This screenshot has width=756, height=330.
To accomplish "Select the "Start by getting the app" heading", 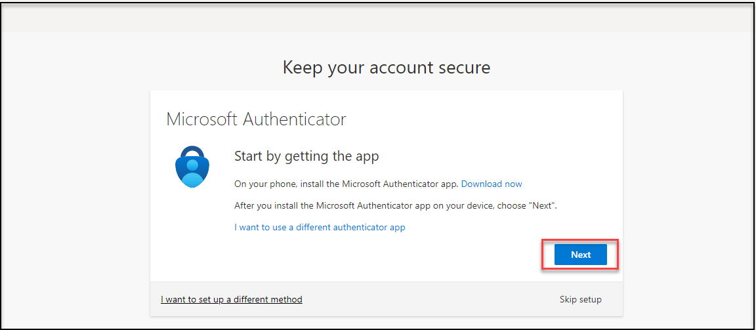I will (306, 157).
